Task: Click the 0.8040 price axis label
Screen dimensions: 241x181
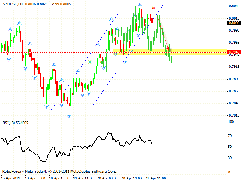Action: [x=234, y=6]
